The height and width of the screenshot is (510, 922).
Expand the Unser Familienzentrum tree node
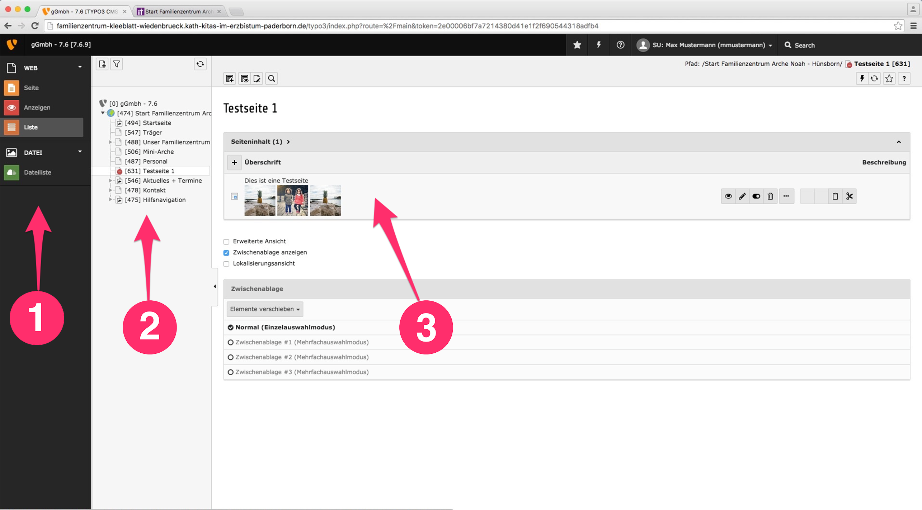(110, 142)
